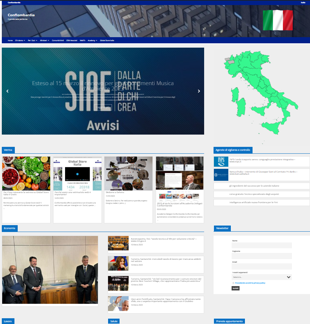Open the Pope Francis article thumbnail
310x324 pixels.
(x=118, y=303)
